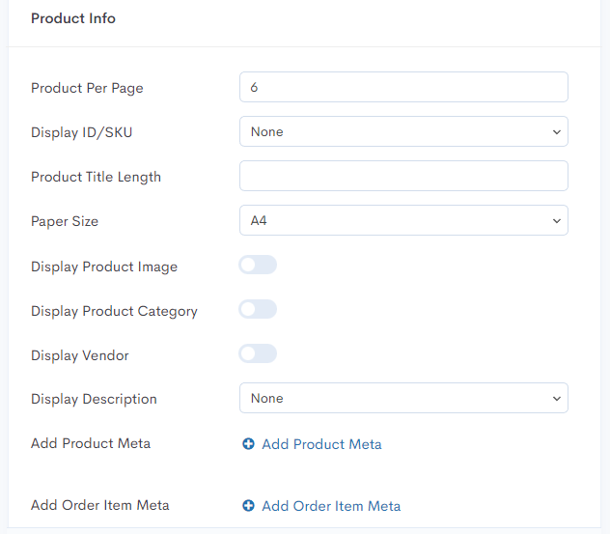This screenshot has width=610, height=534.
Task: Open the Display ID/SKU dropdown
Action: point(403,131)
